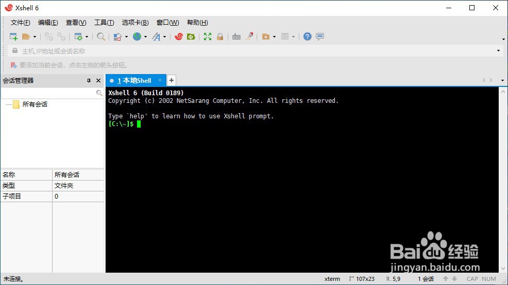The height and width of the screenshot is (285, 508).
Task: Open the 查看(V) menu
Action: (x=76, y=23)
